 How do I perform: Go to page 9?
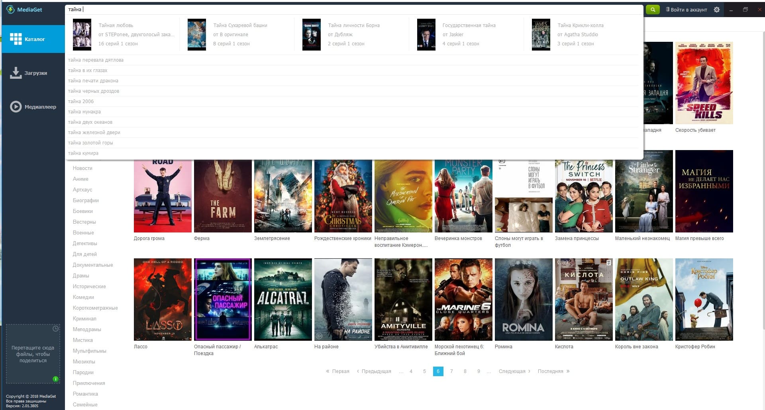pos(479,371)
